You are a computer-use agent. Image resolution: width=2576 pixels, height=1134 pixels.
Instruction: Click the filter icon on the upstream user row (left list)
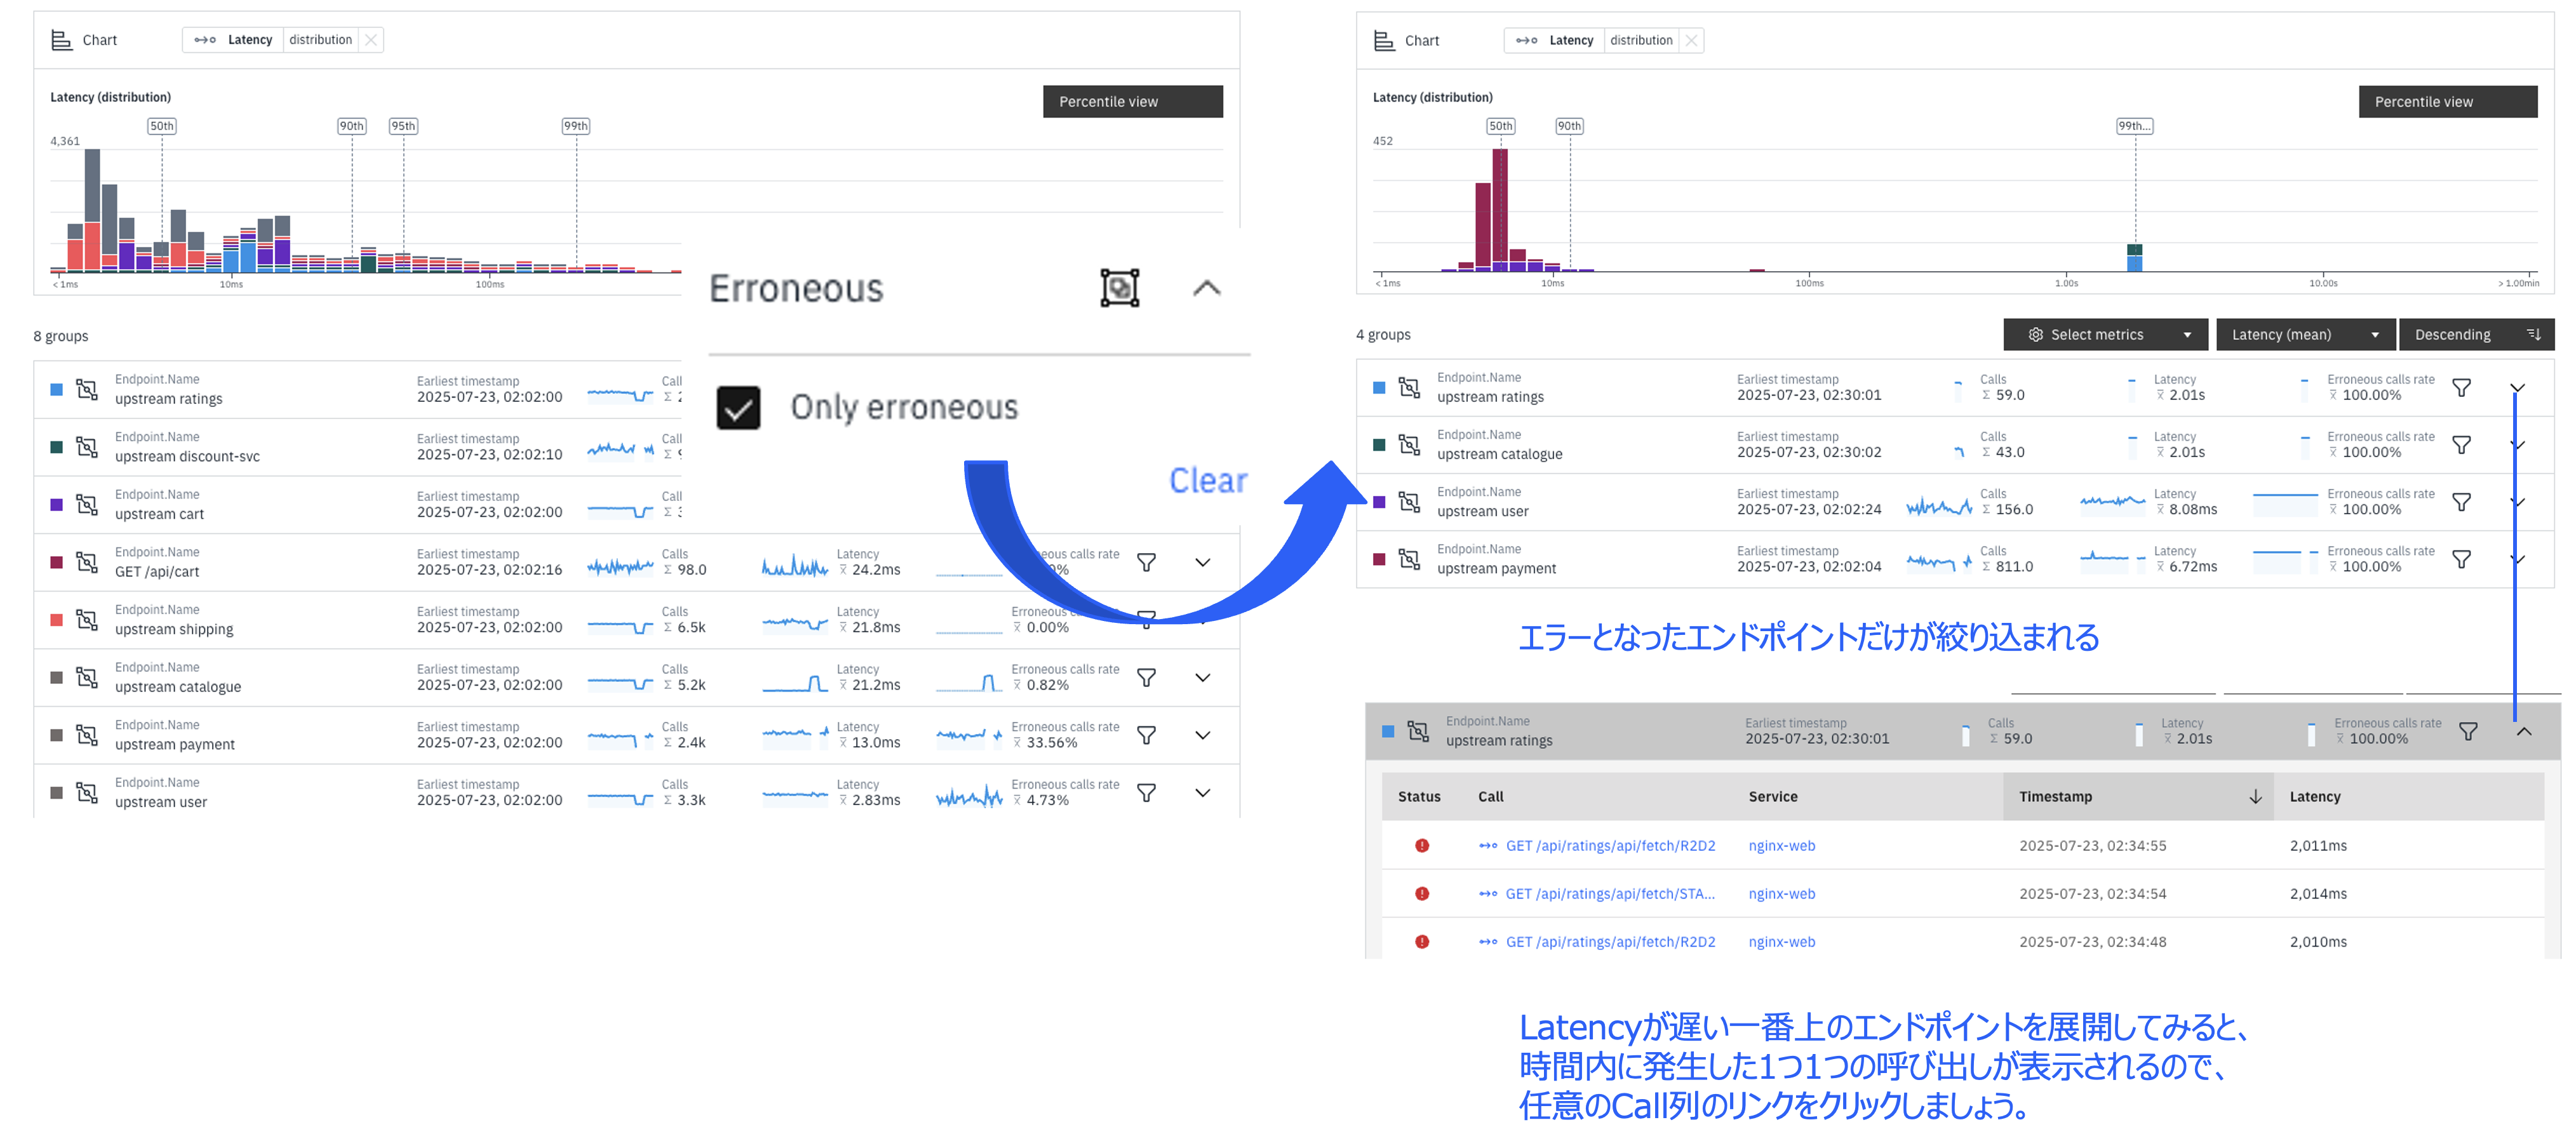1146,793
